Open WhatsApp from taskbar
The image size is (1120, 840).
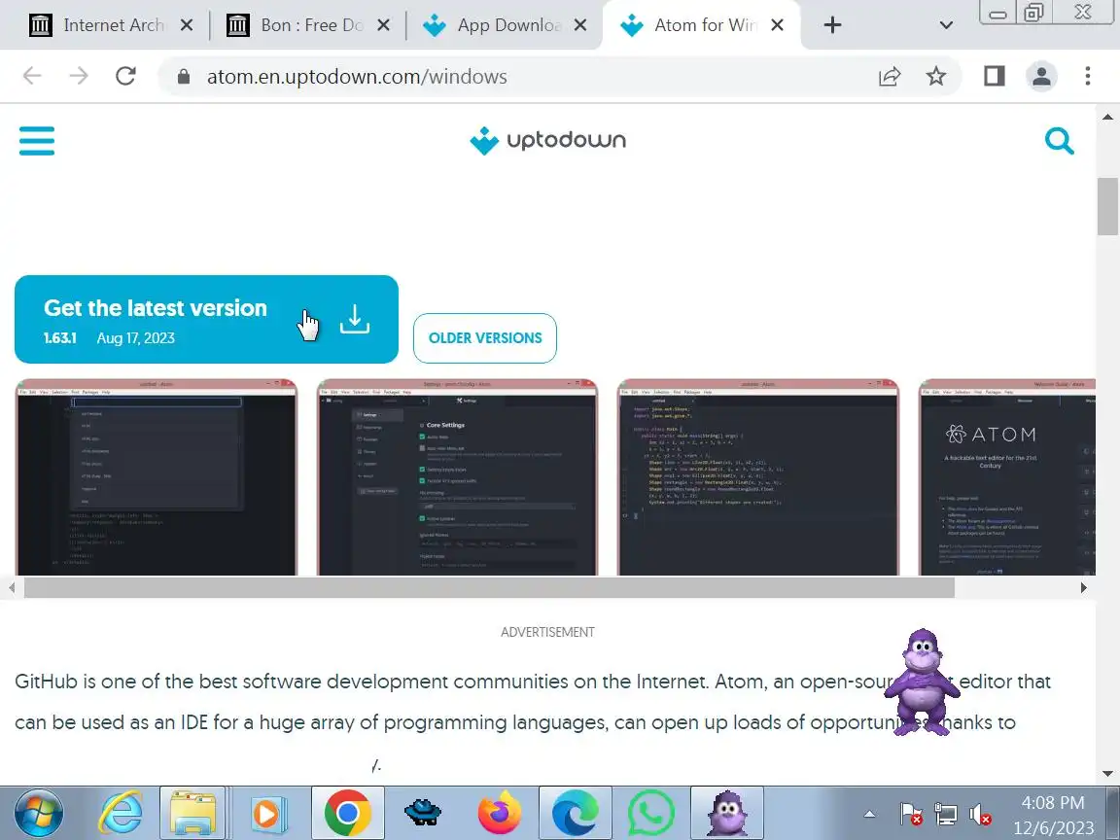(650, 813)
